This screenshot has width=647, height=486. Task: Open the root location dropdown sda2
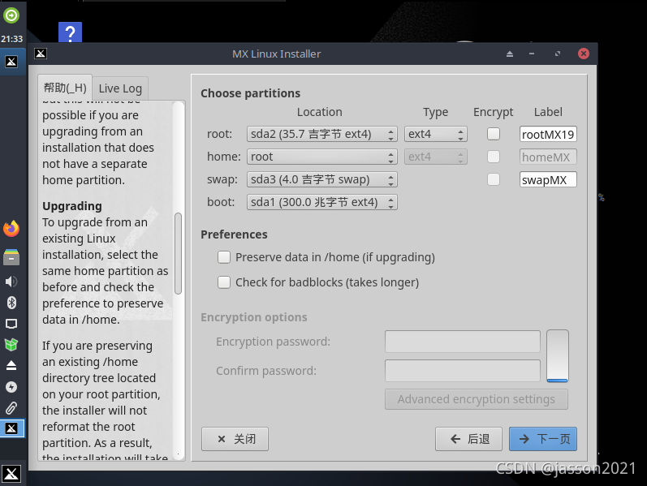tap(321, 134)
